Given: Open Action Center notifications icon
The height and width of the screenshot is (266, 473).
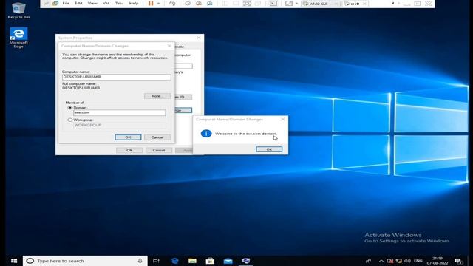Looking at the screenshot, I should click(x=458, y=261).
